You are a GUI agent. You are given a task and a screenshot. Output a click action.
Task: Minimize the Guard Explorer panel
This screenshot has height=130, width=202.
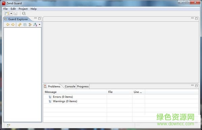coord(36,18)
